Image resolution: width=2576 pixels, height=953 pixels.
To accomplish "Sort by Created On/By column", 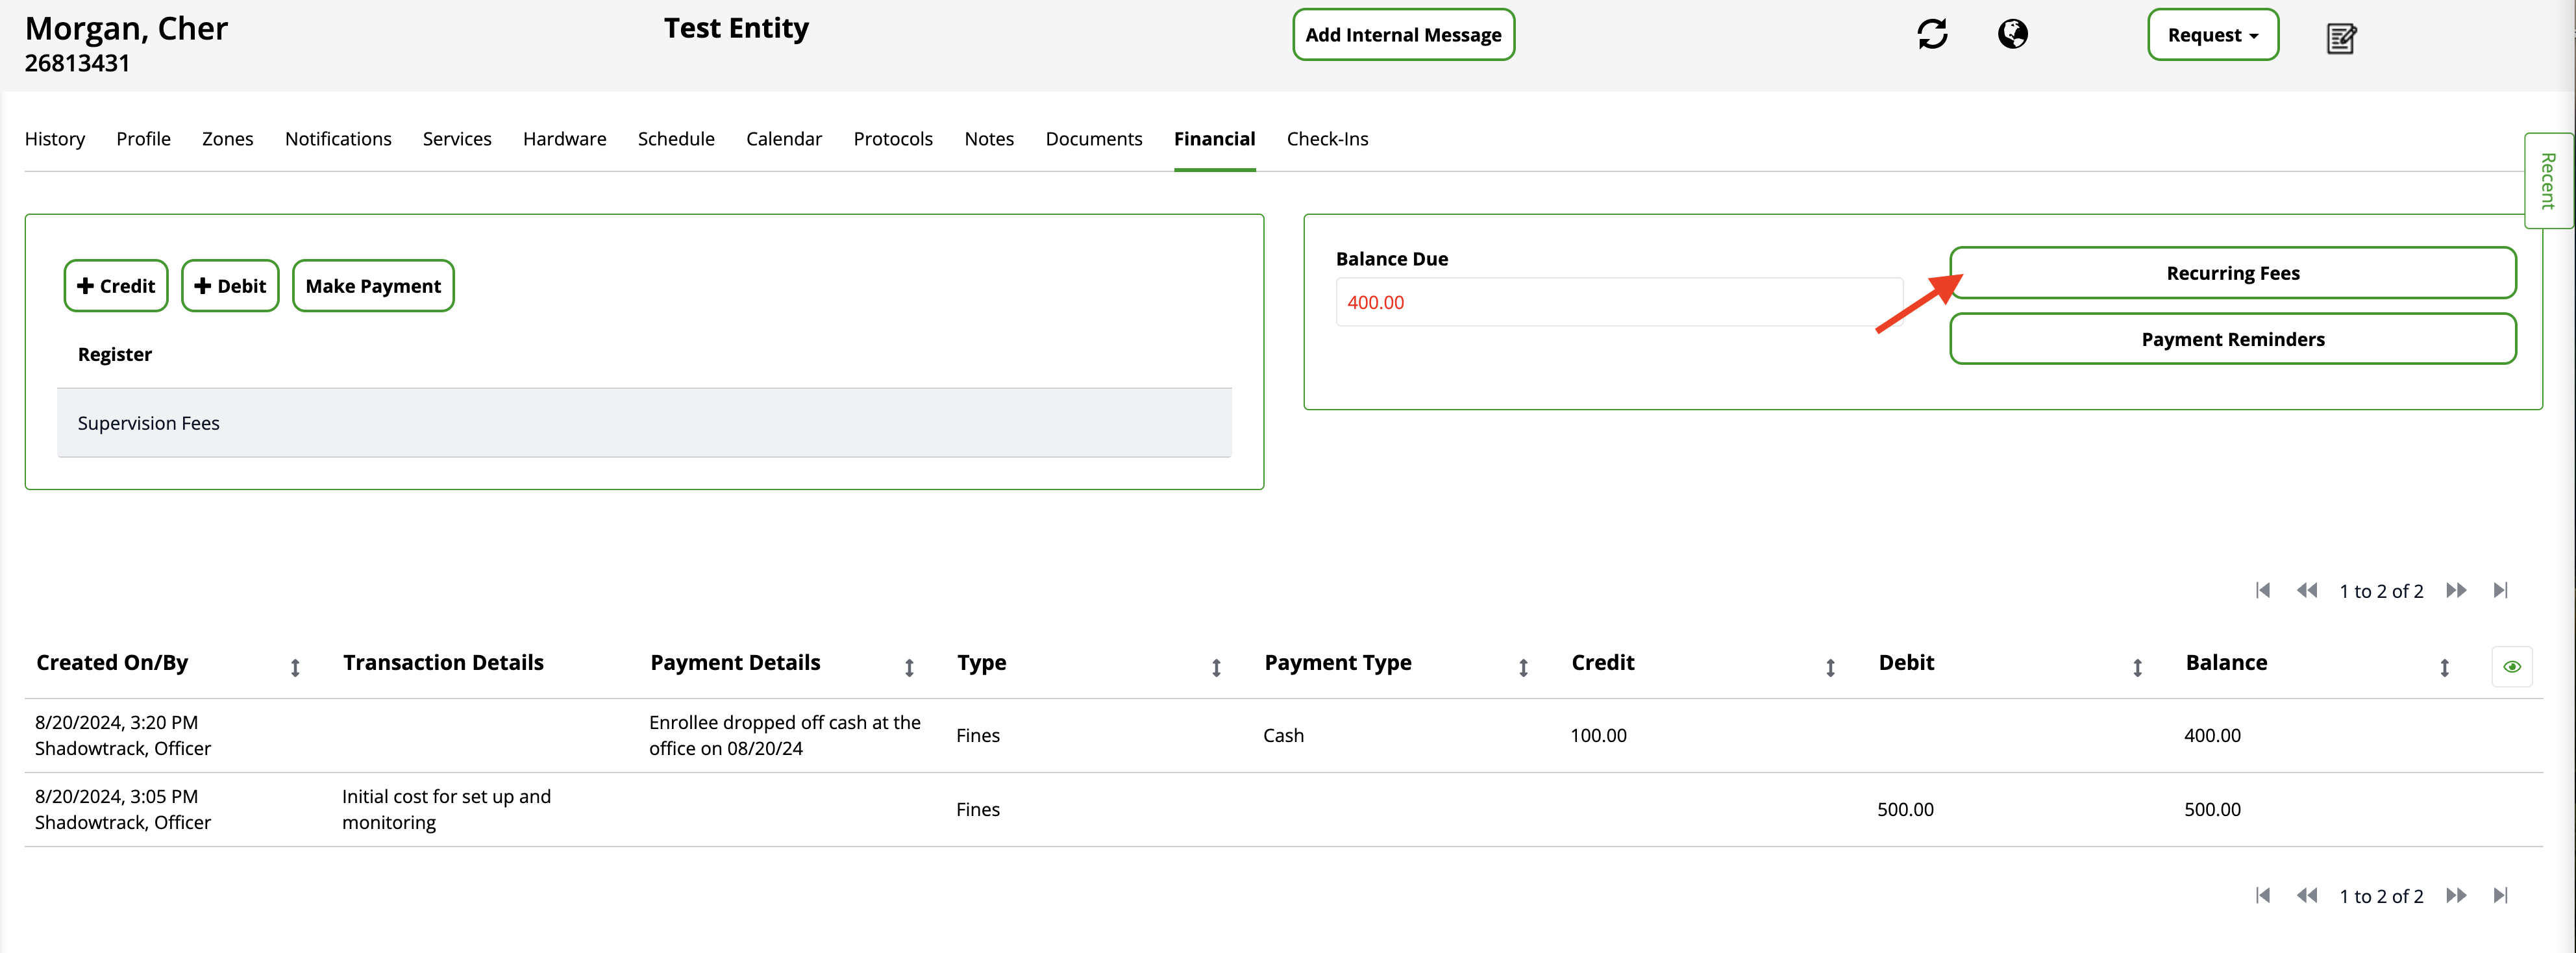I will click(x=295, y=667).
